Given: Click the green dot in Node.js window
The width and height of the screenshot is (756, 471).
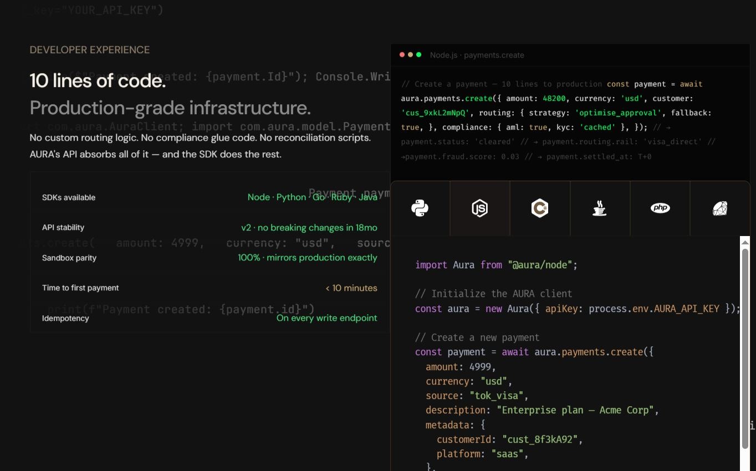Looking at the screenshot, I should click(418, 55).
